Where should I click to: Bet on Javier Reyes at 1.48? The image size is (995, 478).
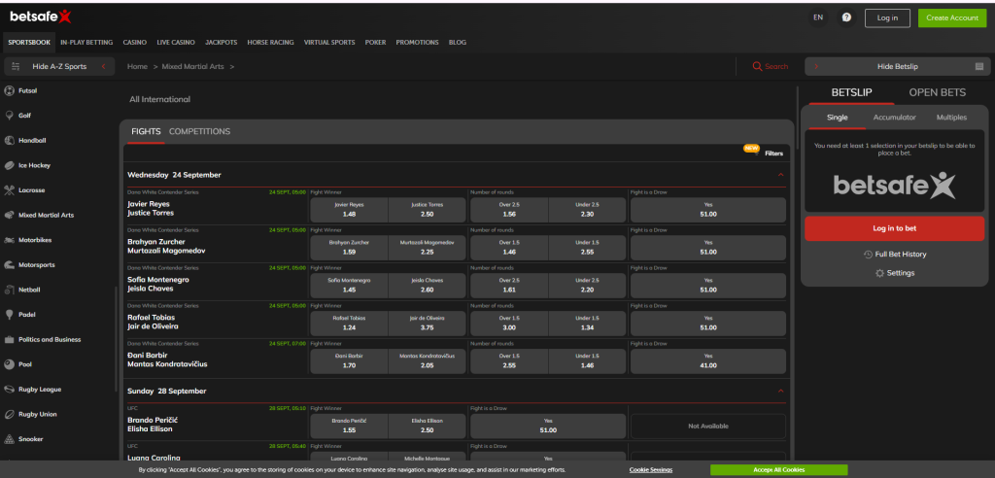[349, 210]
